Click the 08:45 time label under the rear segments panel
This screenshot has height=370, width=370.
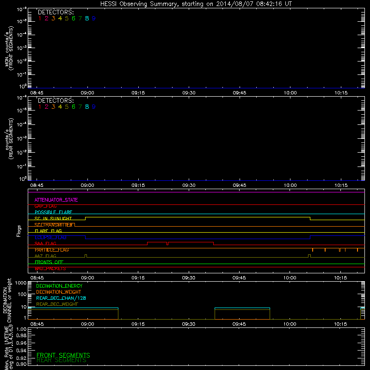pyautogui.click(x=37, y=185)
